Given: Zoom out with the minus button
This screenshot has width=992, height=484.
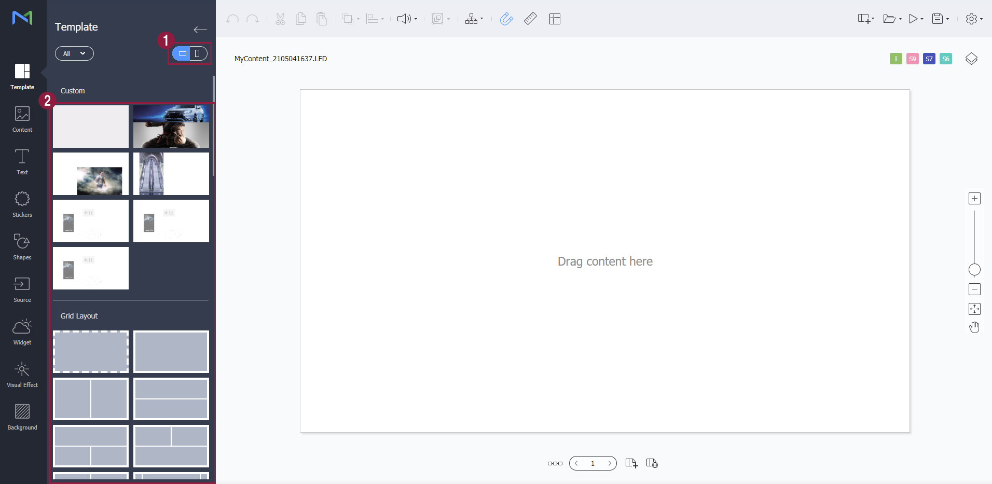Looking at the screenshot, I should point(974,289).
